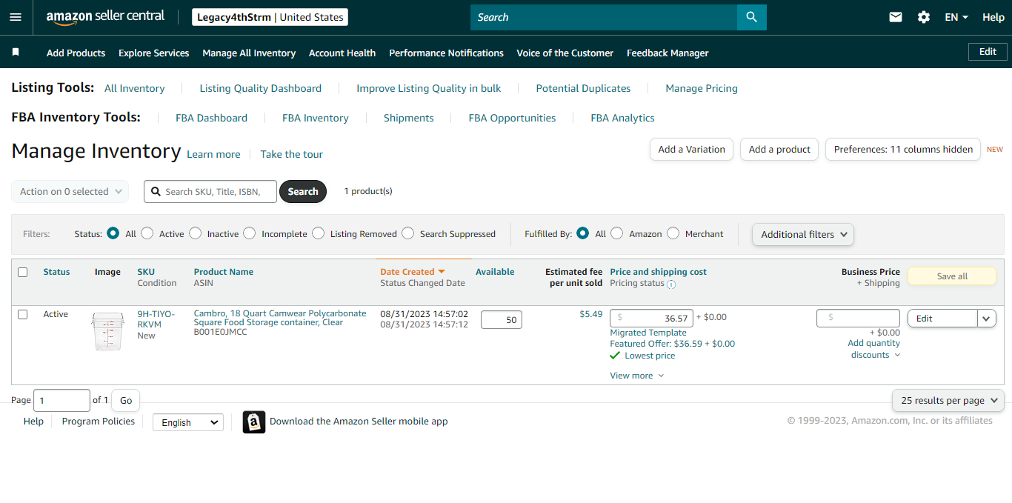Viewport: 1012px width, 503px height.
Task: Open the hamburger navigation menu
Action: coord(16,17)
